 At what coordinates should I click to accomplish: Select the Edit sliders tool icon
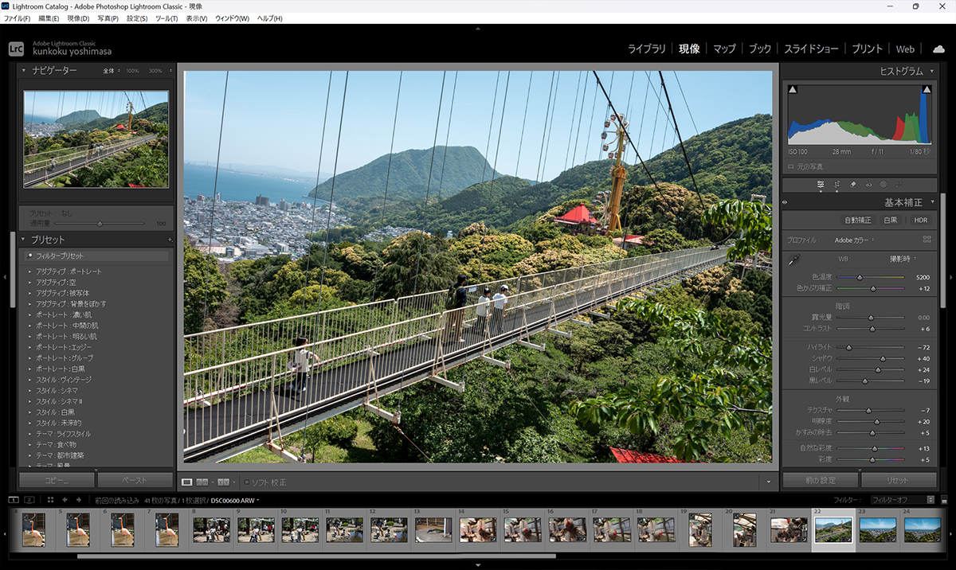(x=821, y=184)
